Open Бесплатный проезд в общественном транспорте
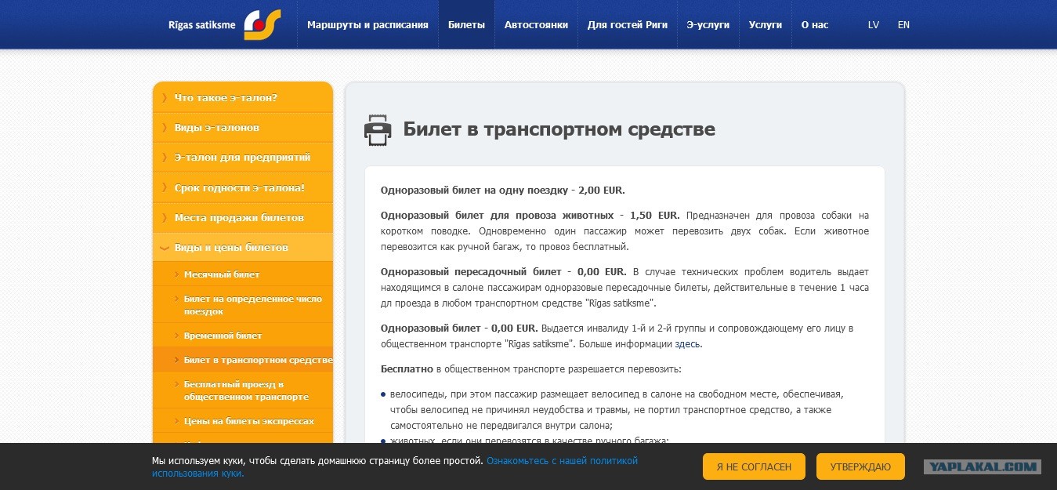This screenshot has height=490, width=1057. click(243, 390)
